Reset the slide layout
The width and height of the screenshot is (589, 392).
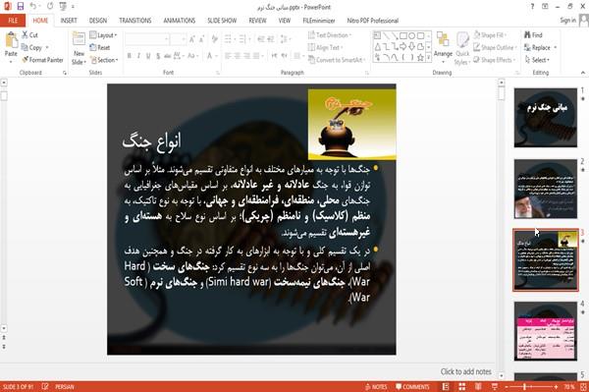(100, 48)
